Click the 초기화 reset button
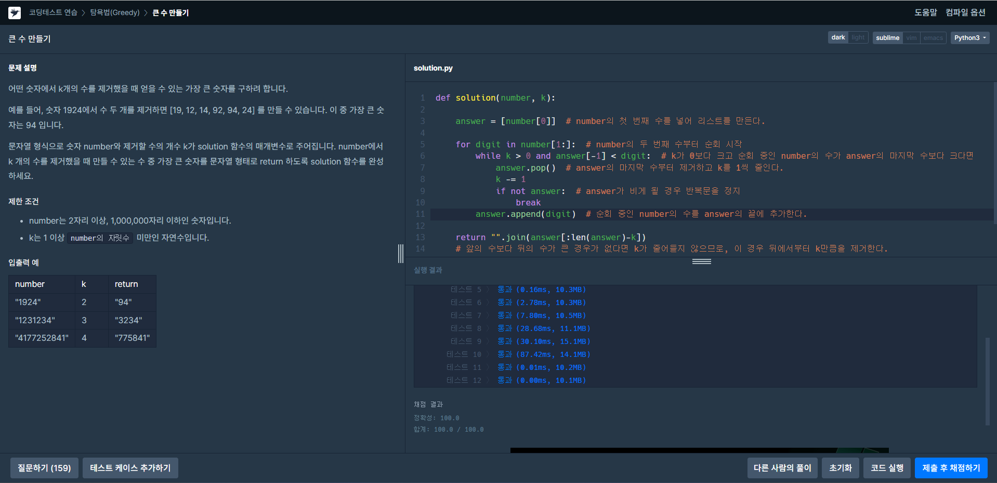The height and width of the screenshot is (483, 997). 841,468
